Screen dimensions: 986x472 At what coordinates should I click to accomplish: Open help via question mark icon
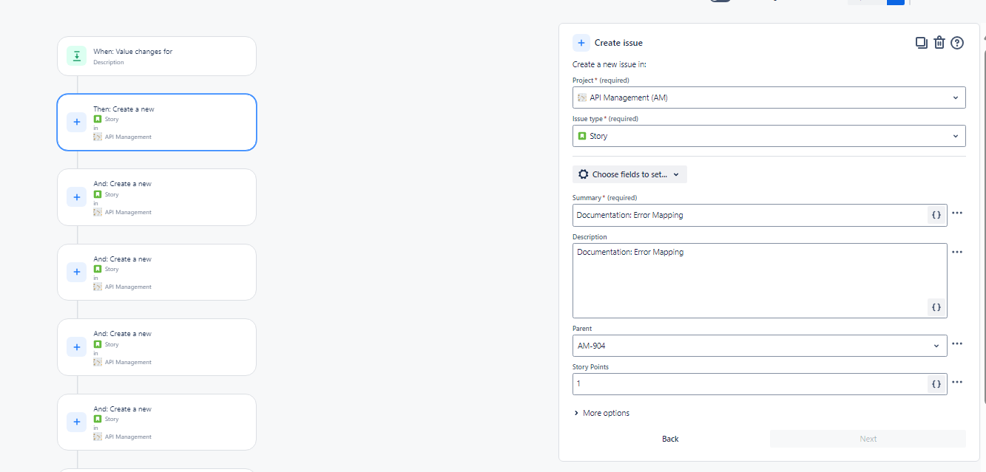[x=957, y=43]
